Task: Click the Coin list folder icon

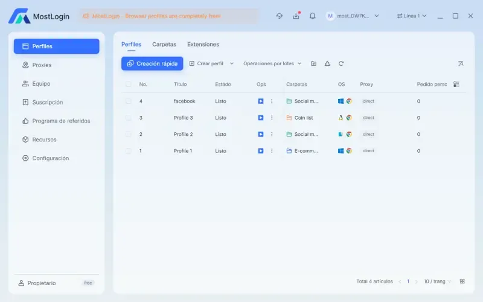Action: [289, 118]
